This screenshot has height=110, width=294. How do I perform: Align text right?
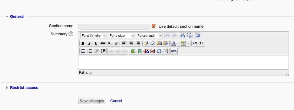pos(138,43)
